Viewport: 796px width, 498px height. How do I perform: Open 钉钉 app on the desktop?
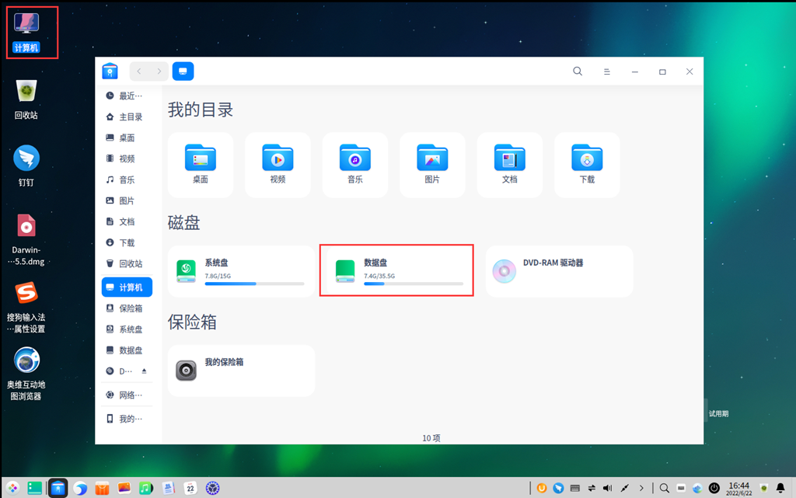[26, 165]
